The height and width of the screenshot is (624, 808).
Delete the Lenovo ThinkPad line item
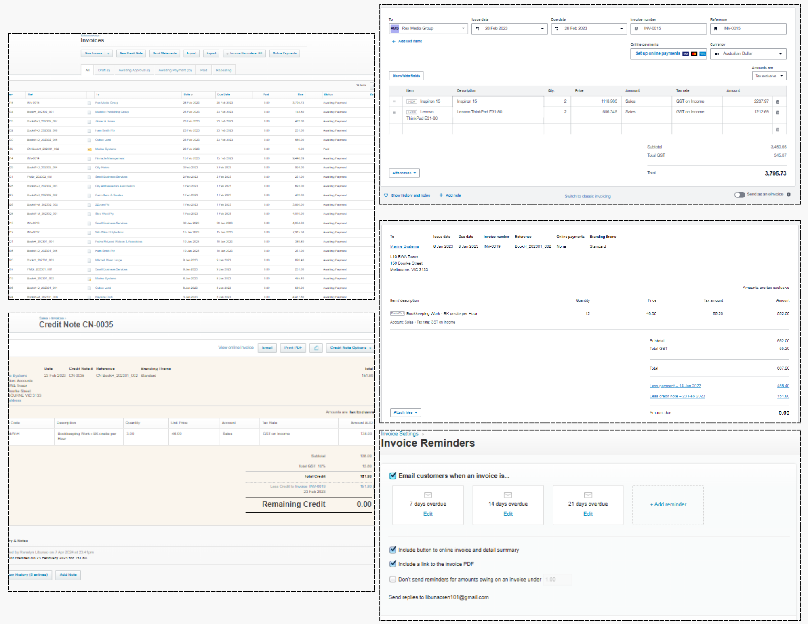[778, 112]
